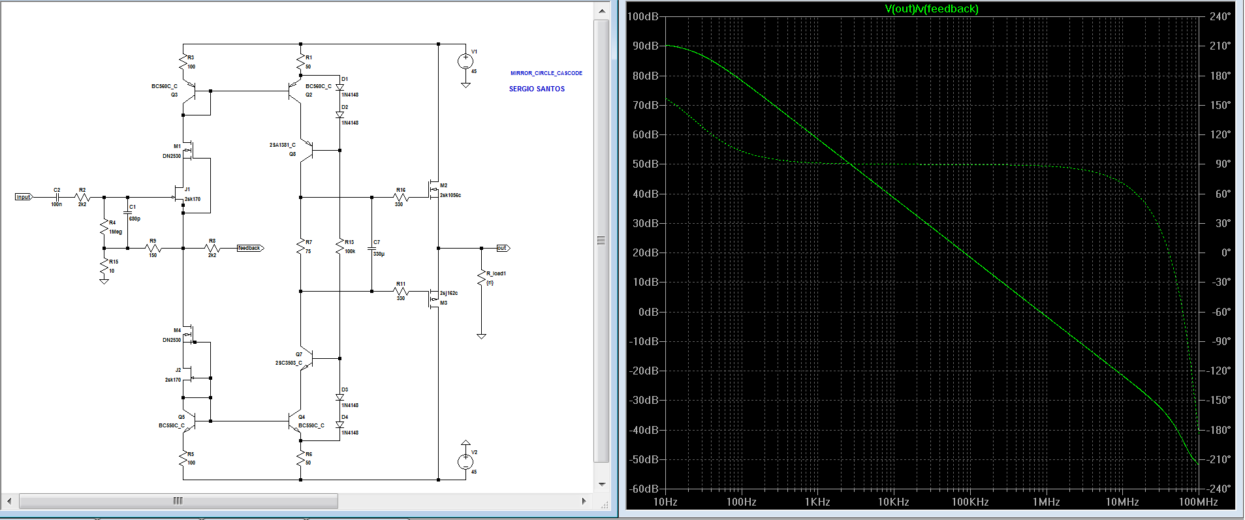The height and width of the screenshot is (520, 1245).
Task: Click the Q3 BC560C transistor symbol
Action: click(190, 91)
